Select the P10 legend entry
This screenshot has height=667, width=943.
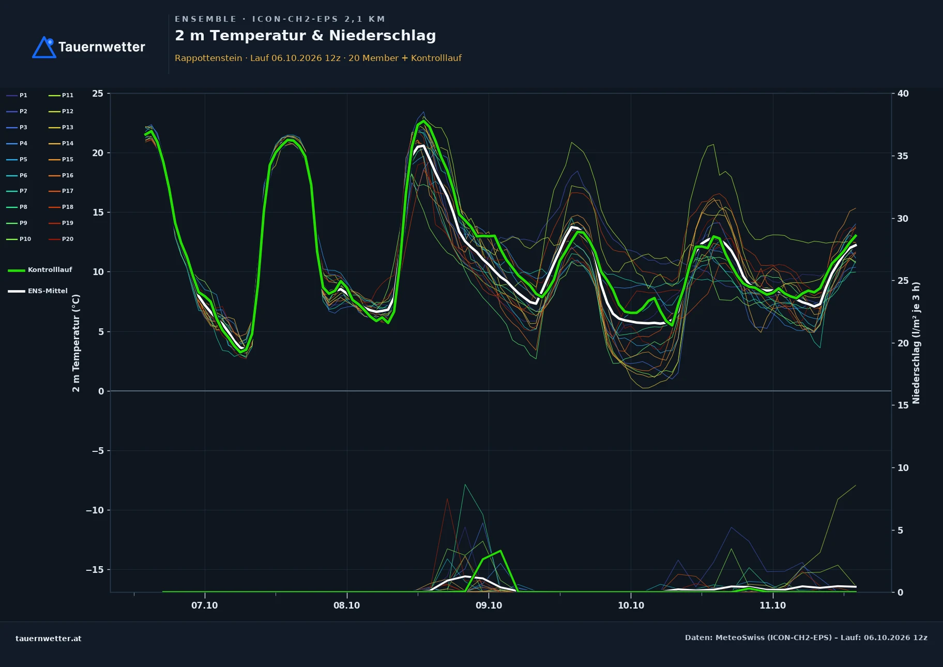[x=19, y=239]
